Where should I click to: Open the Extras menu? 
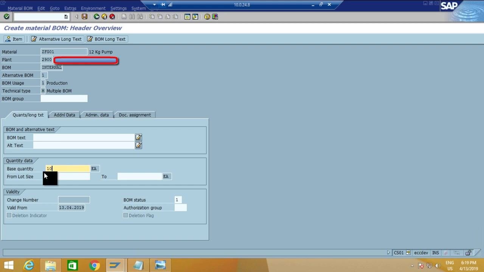click(x=70, y=8)
